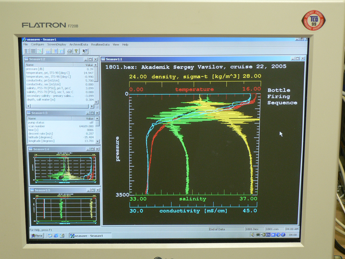
Task: Open the Configure menu
Action: [37, 45]
